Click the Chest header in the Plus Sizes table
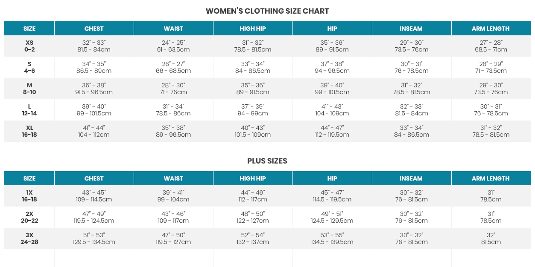 click(94, 178)
